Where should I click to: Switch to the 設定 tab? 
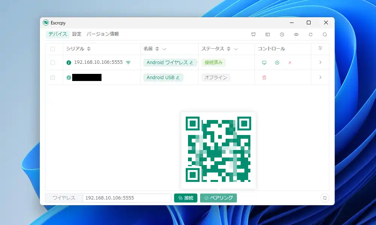click(77, 34)
